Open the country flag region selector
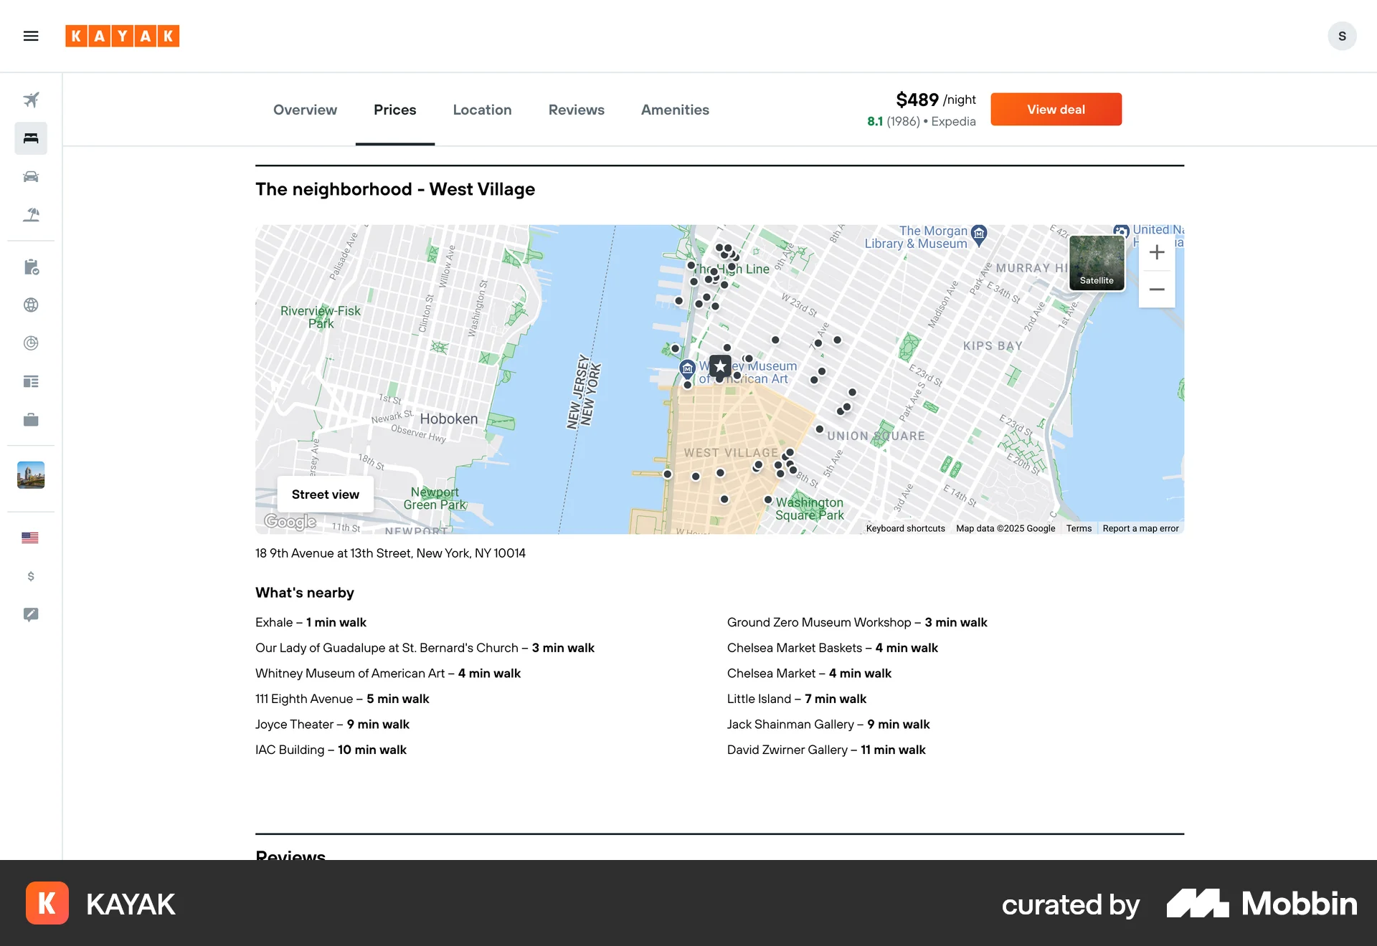 point(30,537)
